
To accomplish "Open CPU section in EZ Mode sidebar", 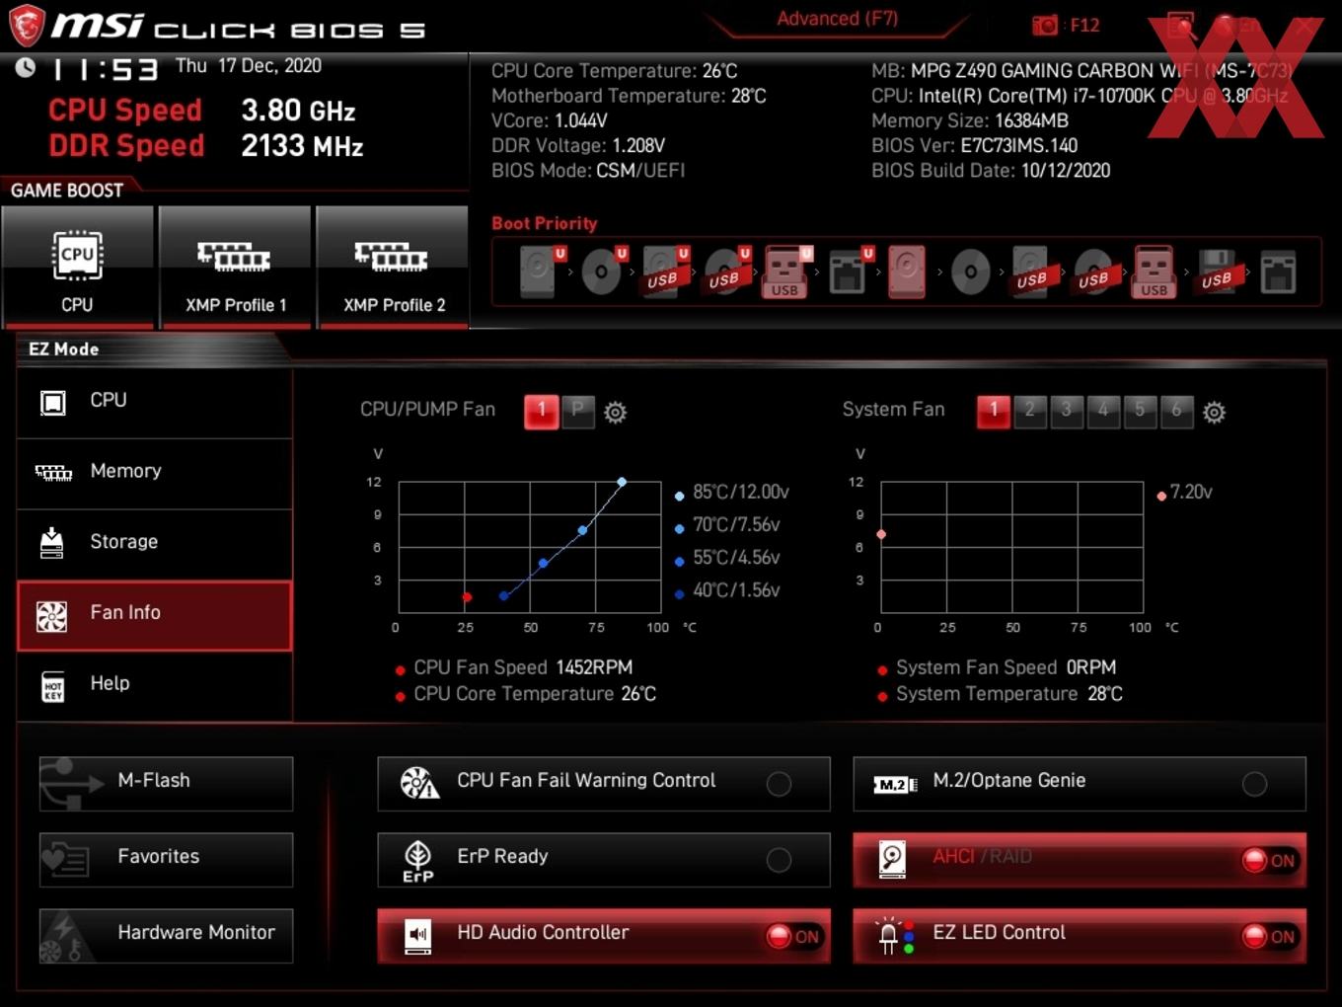I will point(155,402).
